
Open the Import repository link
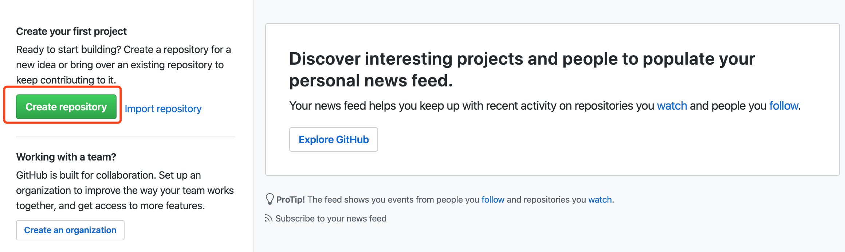point(163,109)
